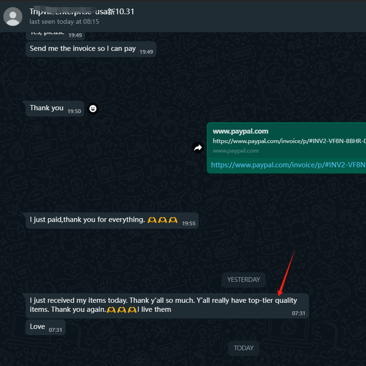Open the www.paypal.com link preview card
366x366 pixels.
pos(287,140)
